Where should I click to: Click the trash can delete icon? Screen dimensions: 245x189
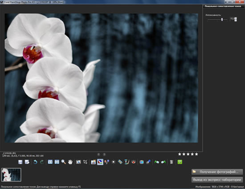pos(171,162)
